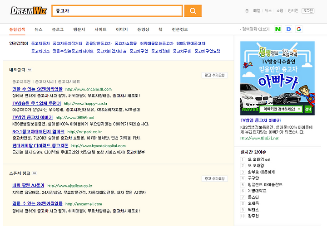Click related search 500만원대중고차
Viewport: 327px width, 226px height.
(191, 43)
